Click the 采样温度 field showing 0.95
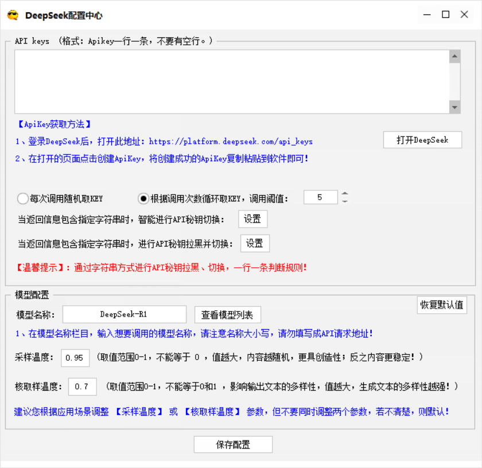Viewport: 482px width, 468px height. (75, 358)
